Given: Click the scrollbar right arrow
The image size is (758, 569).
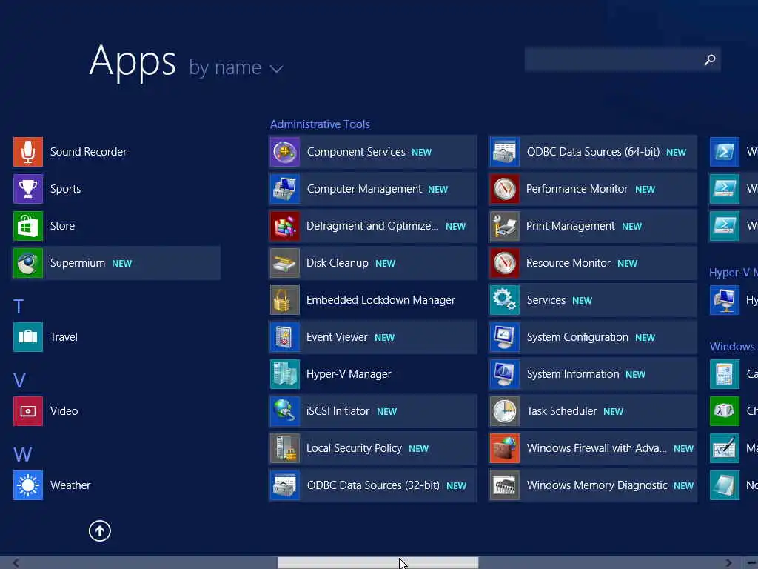Looking at the screenshot, I should (729, 563).
